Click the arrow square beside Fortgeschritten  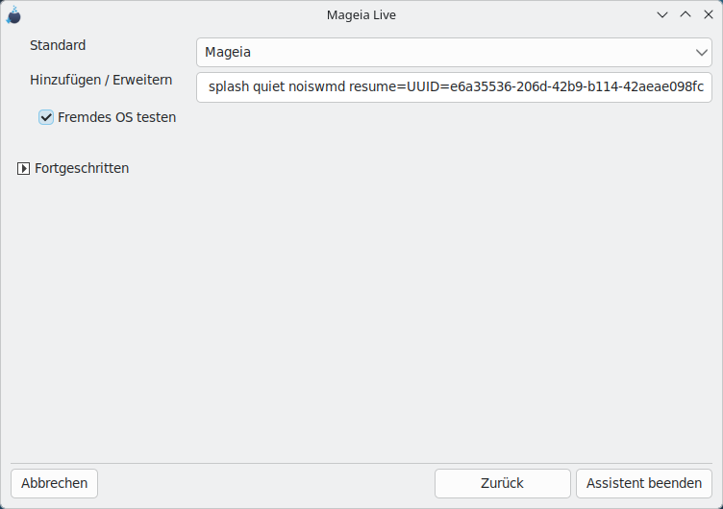point(23,169)
